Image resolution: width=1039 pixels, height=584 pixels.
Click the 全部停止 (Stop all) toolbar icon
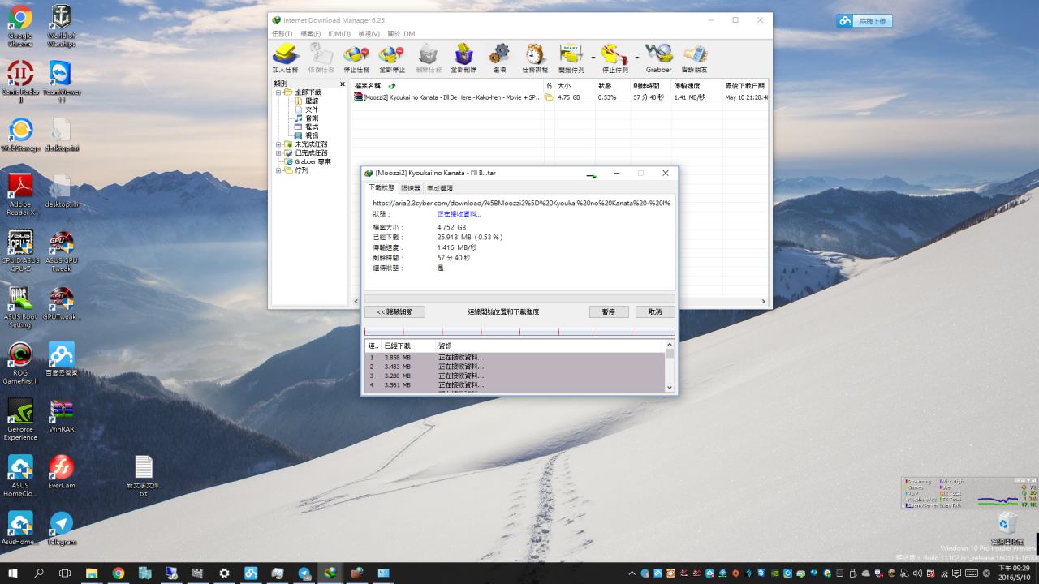coord(392,58)
